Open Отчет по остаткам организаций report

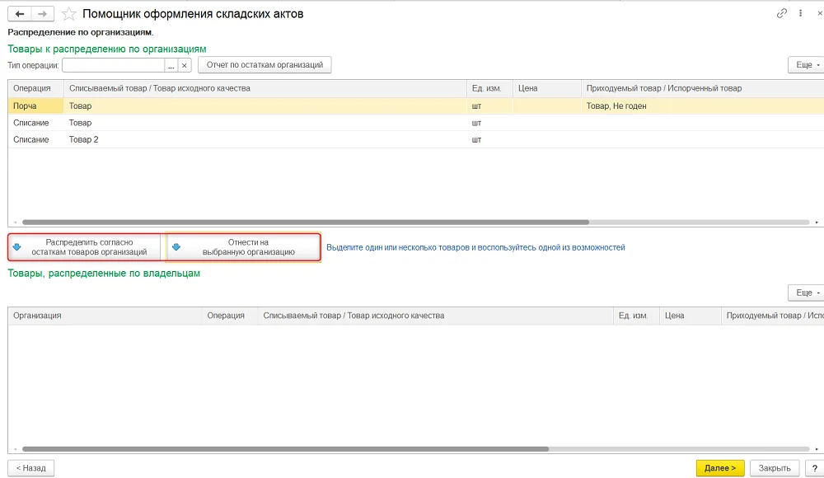(265, 64)
